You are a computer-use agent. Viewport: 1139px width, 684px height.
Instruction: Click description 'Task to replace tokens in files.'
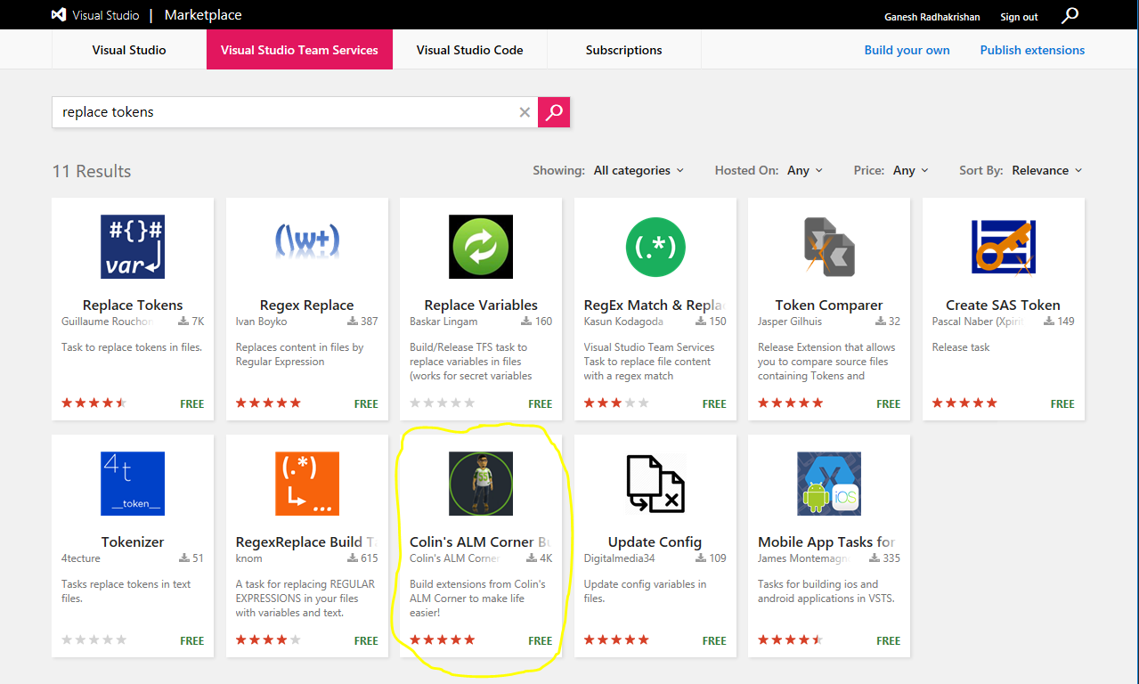pyautogui.click(x=132, y=347)
